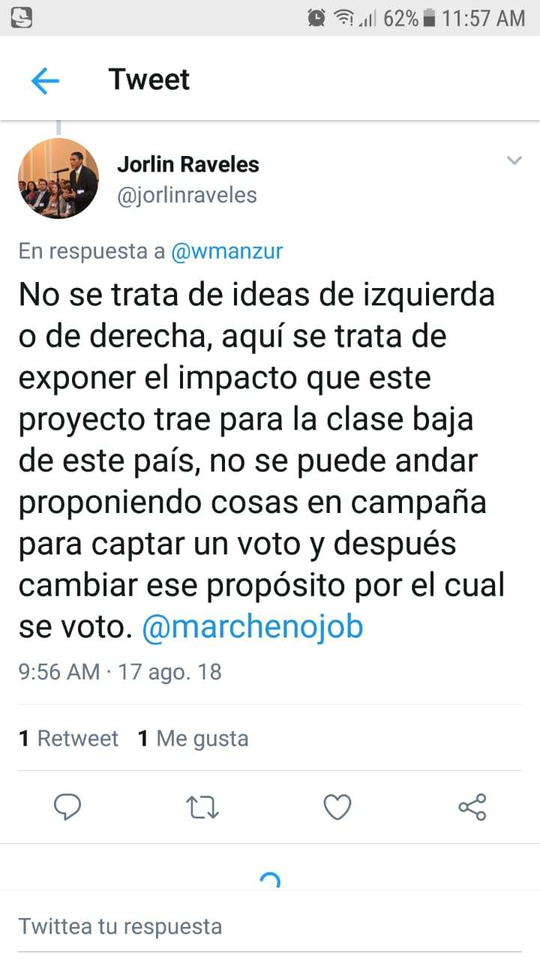
Task: Like the tweet with heart icon
Action: pyautogui.click(x=337, y=807)
